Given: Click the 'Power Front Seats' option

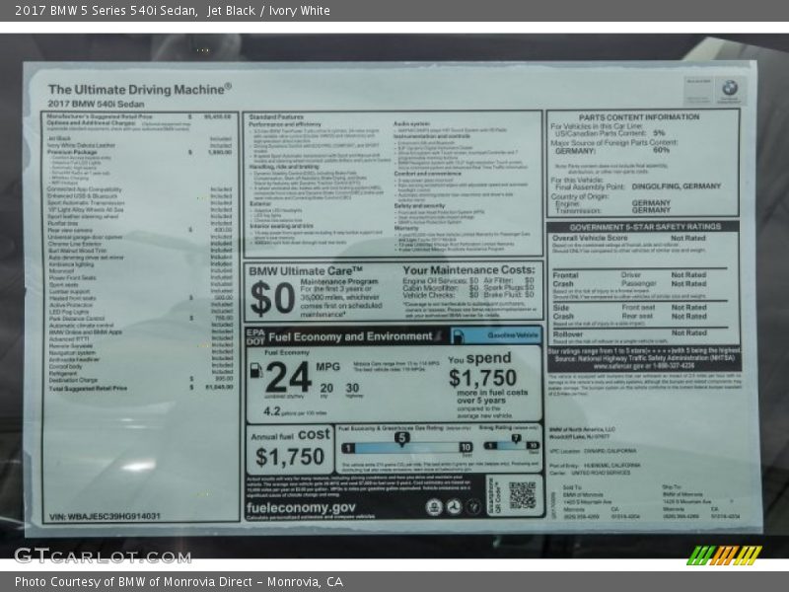Looking at the screenshot, I should click(140, 277).
